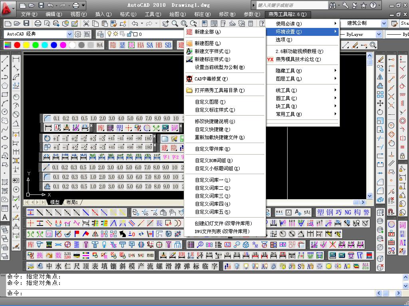Click the Cut scissors icon
Screen dimensions: 409x306
click(86, 24)
